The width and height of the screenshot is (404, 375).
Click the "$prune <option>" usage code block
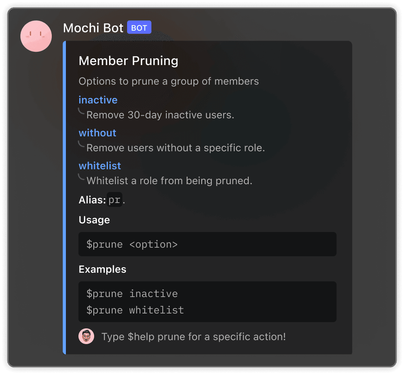click(207, 244)
